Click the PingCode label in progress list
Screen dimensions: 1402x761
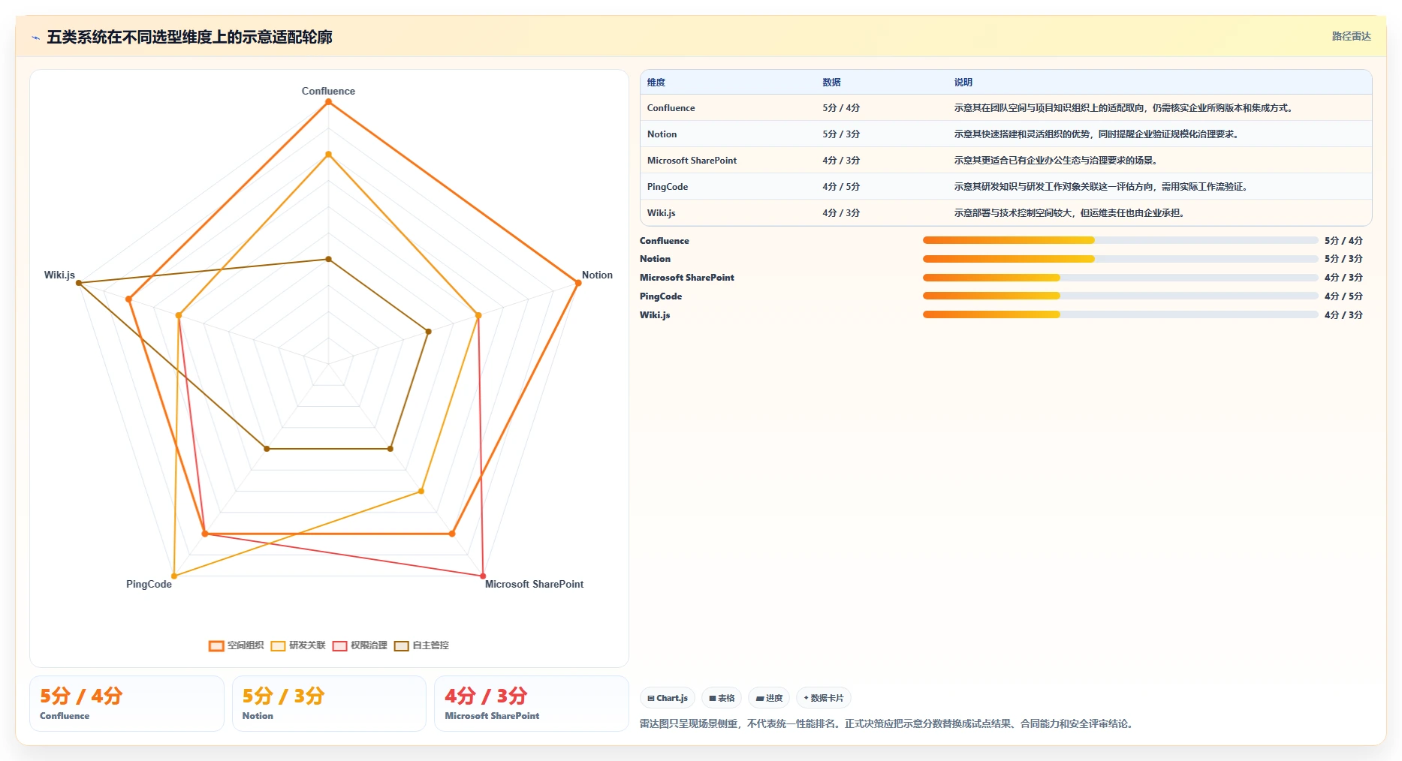(x=661, y=296)
